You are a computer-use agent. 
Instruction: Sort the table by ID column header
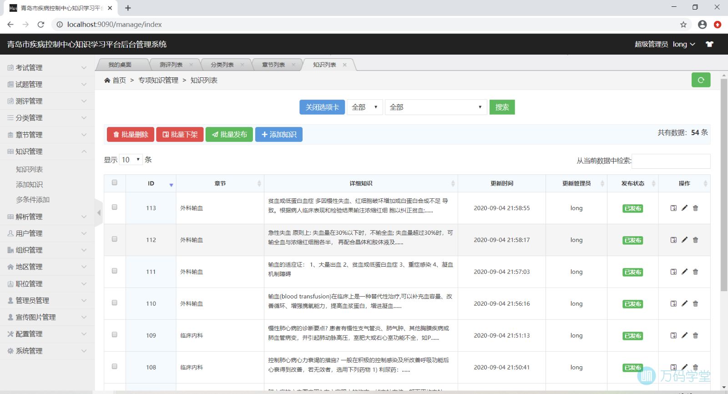point(151,183)
